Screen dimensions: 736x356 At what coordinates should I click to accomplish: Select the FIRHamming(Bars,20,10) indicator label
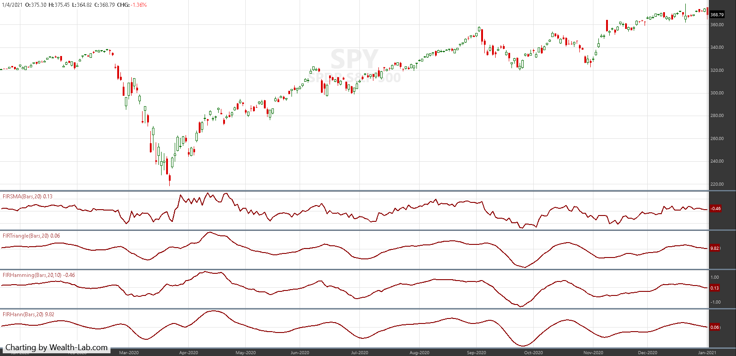39,275
